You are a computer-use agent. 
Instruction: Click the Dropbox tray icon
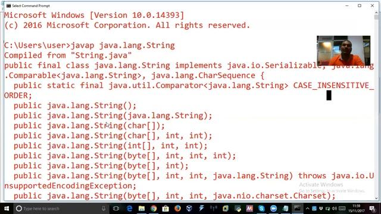(321, 209)
